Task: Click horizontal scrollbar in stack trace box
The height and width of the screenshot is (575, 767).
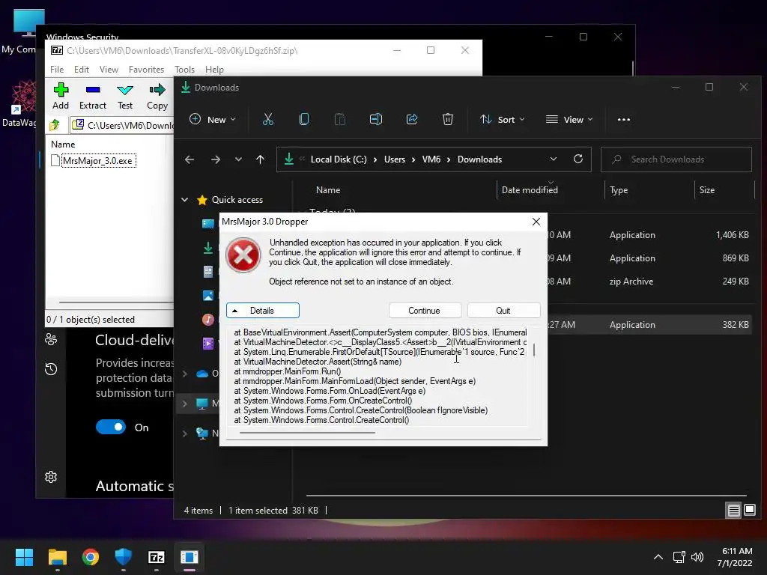Action: point(306,432)
